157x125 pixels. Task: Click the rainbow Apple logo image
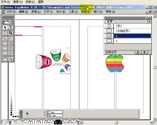pyautogui.click(x=115, y=63)
